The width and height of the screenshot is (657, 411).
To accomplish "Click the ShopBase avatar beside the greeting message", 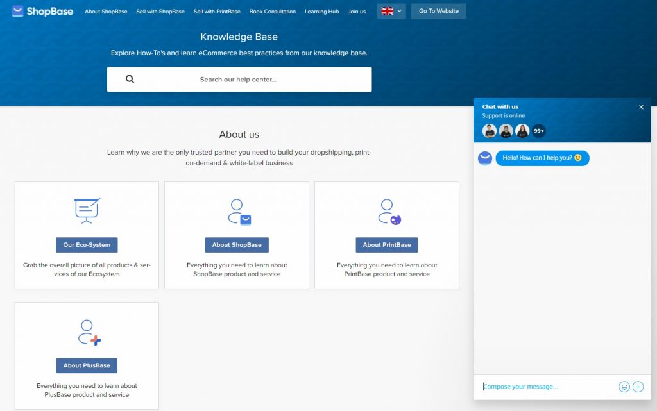I will point(484,158).
